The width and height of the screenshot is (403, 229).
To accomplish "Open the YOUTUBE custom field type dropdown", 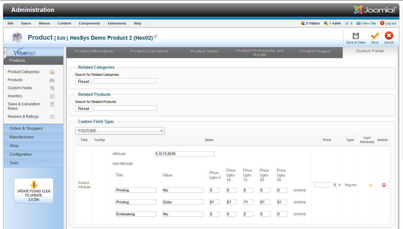I will [120, 131].
